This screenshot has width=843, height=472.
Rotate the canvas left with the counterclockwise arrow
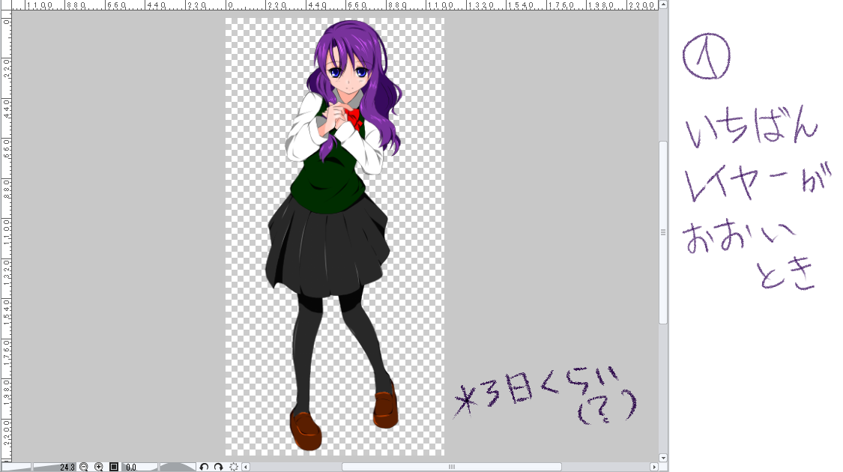[x=204, y=467]
